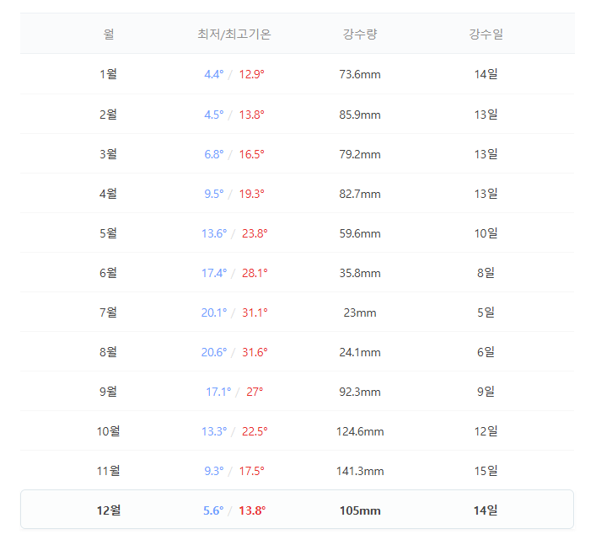Click the 27° high temperature

255,392
